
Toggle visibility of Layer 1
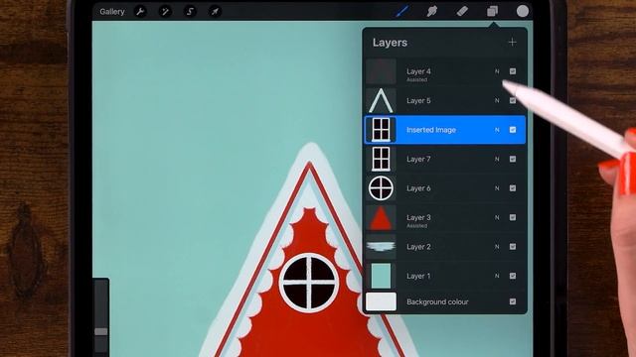pos(513,276)
